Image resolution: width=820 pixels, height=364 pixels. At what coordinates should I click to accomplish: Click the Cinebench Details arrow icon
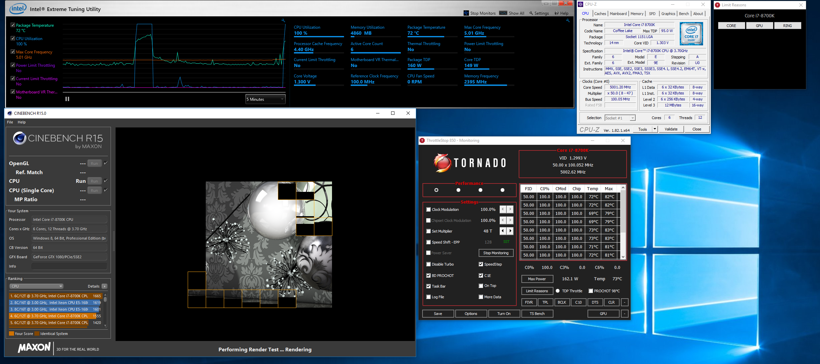click(105, 286)
